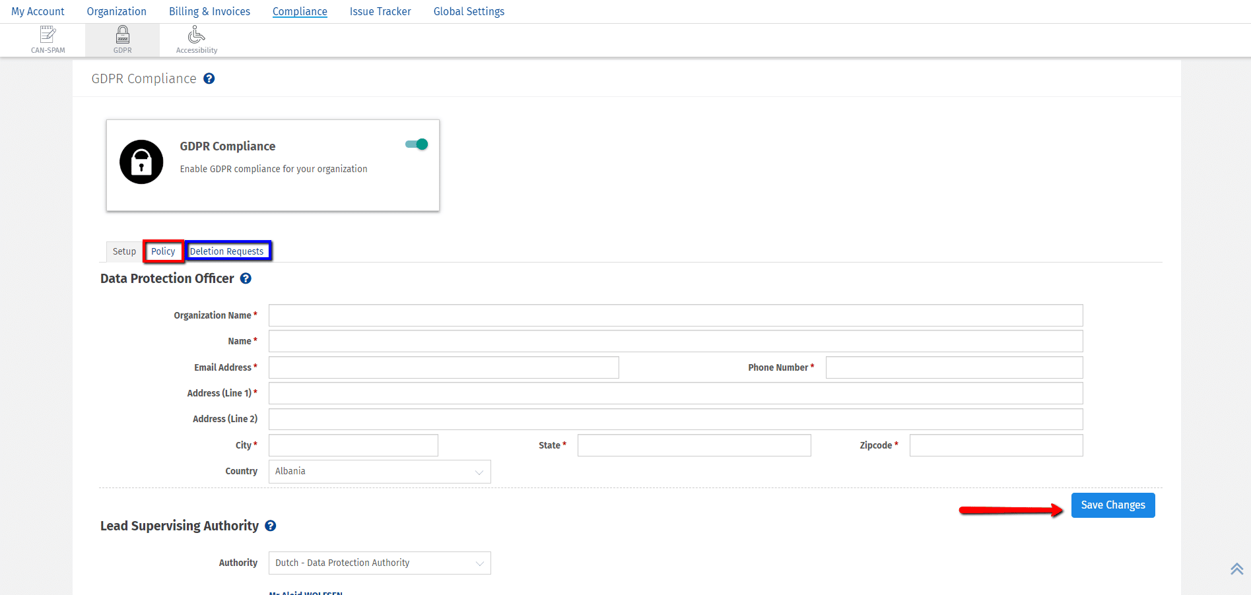The width and height of the screenshot is (1251, 595).
Task: Open the Billing & Invoices menu
Action: pos(209,11)
